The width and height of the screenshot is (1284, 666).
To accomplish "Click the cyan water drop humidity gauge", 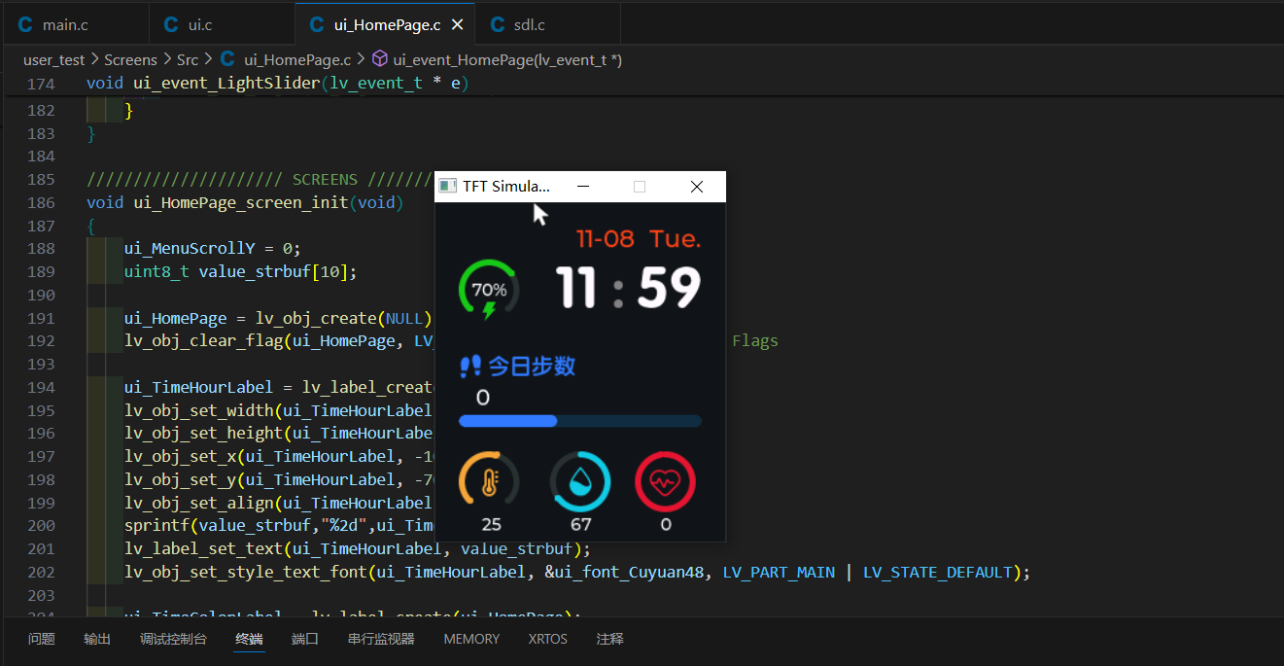I will click(580, 481).
